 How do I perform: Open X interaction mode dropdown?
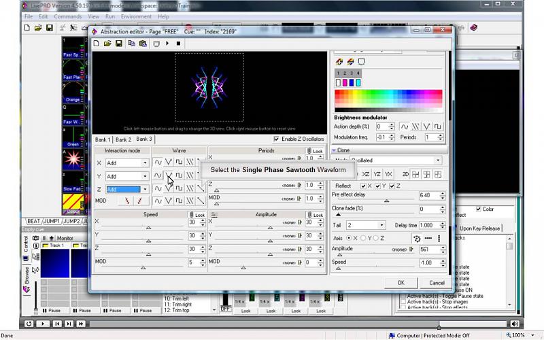coord(145,163)
